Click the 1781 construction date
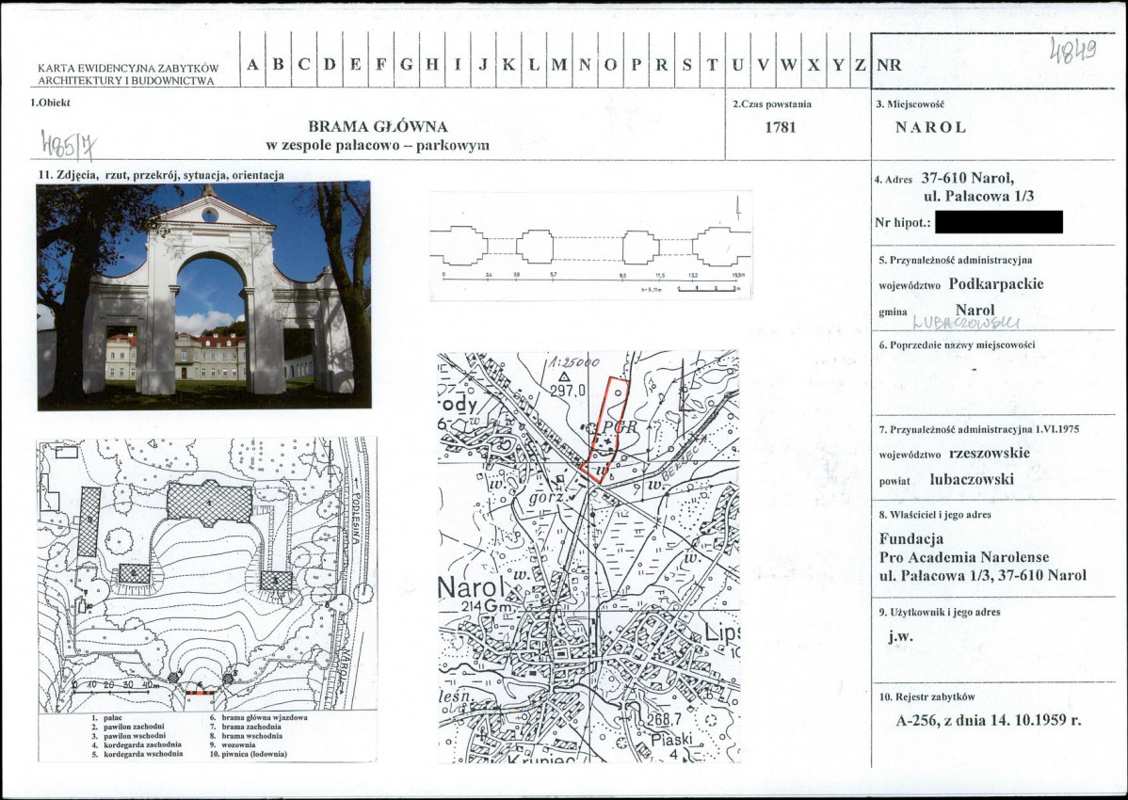Screen dimensions: 1128x800 coord(780,127)
